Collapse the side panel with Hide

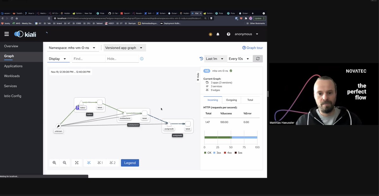(198, 76)
